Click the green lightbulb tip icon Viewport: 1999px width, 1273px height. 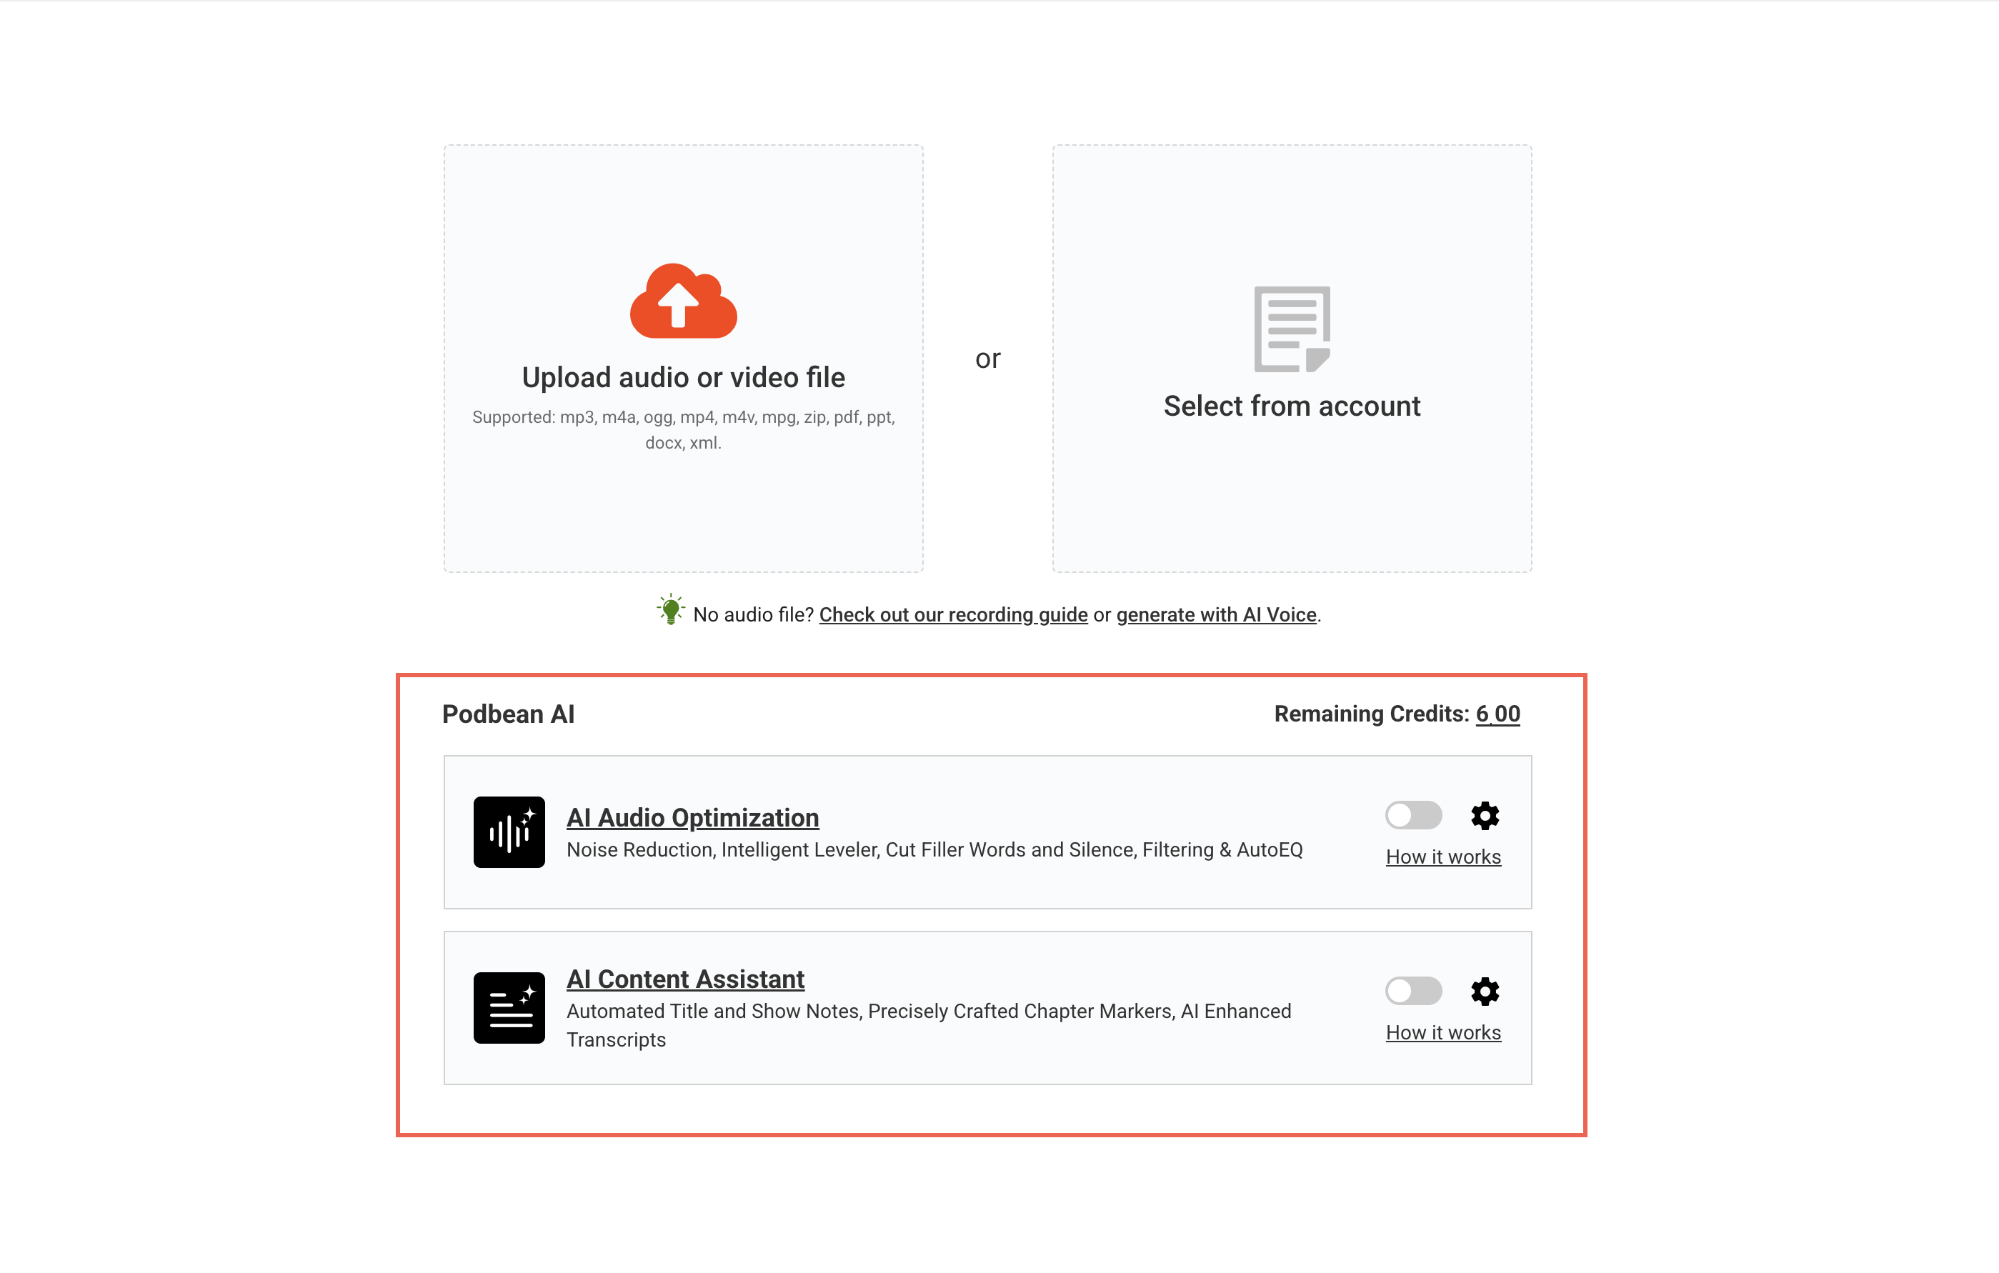(670, 610)
